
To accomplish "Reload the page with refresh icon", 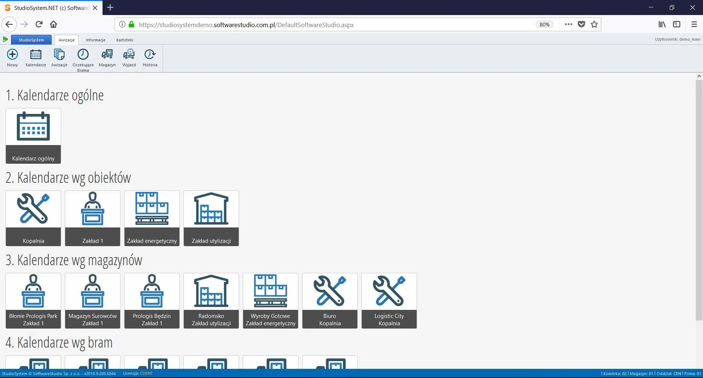I will pyautogui.click(x=39, y=25).
